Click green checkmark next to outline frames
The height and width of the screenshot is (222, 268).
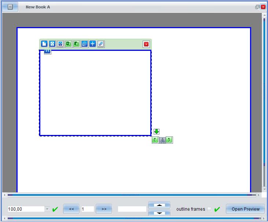pyautogui.click(x=217, y=209)
